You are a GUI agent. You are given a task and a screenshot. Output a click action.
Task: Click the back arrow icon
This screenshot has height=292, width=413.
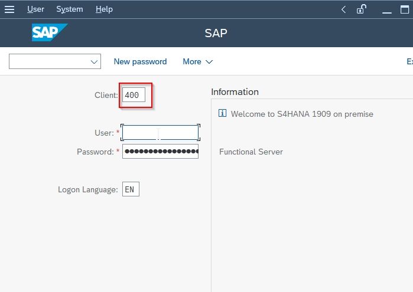point(343,9)
